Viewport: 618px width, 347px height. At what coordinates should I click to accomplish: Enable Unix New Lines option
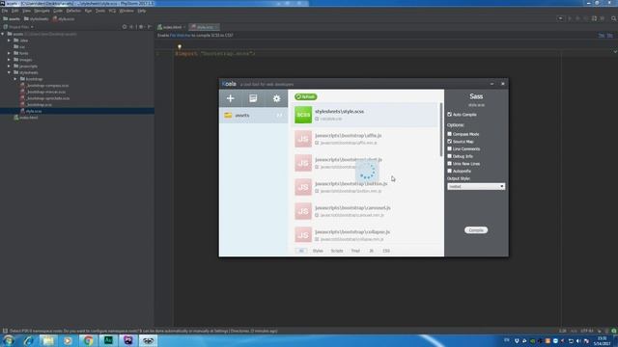(449, 163)
